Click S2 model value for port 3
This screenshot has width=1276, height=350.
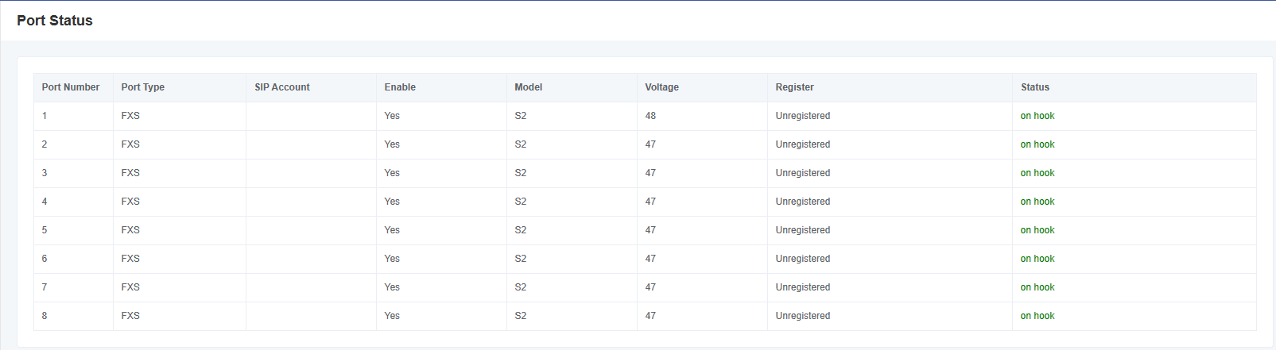coord(521,173)
